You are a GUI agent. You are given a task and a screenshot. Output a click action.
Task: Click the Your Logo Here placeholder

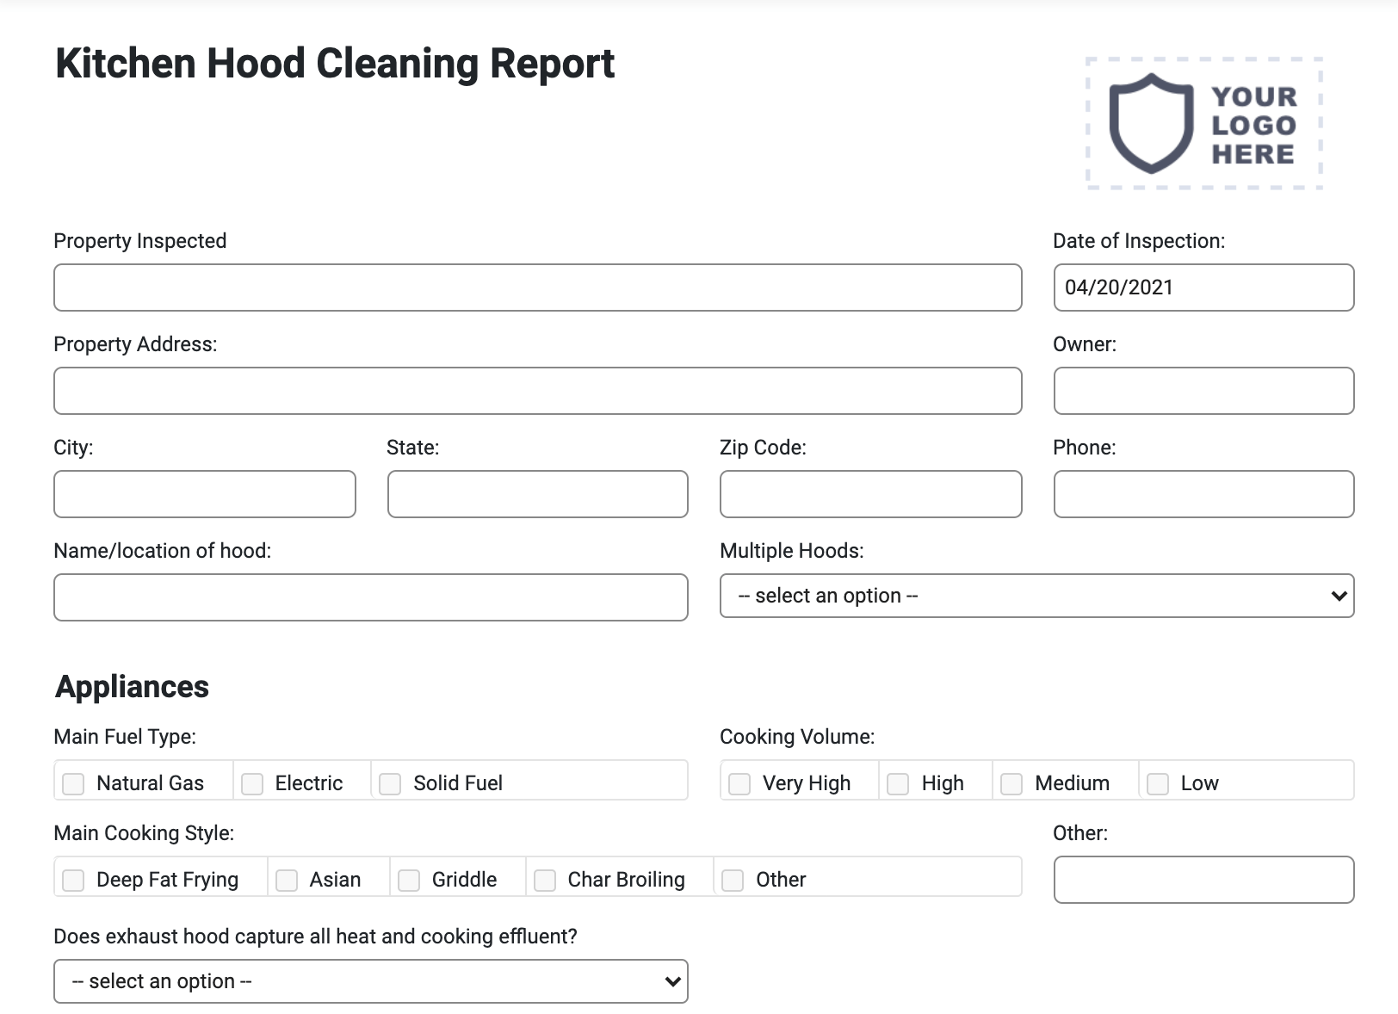click(1204, 124)
